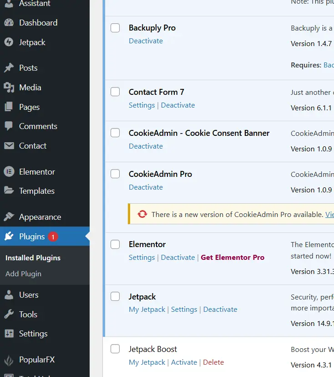Viewport: 334px width, 377px height.
Task: Click the Users person icon
Action: pos(9,295)
